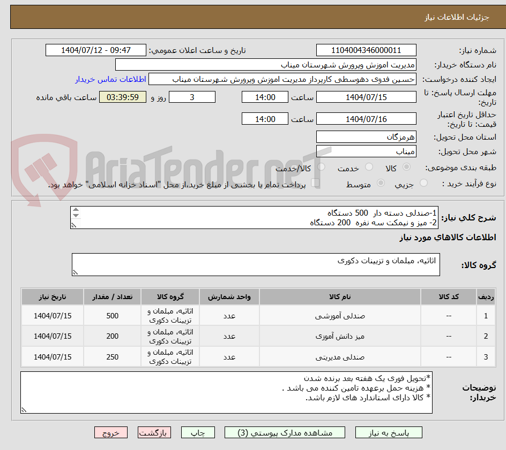The height and width of the screenshot is (450, 506).
Task: Click resize grip of گروه کالا box
Action: pos(75,272)
